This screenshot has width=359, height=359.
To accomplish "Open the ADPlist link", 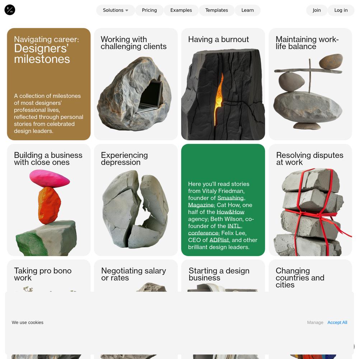I will 219,240.
